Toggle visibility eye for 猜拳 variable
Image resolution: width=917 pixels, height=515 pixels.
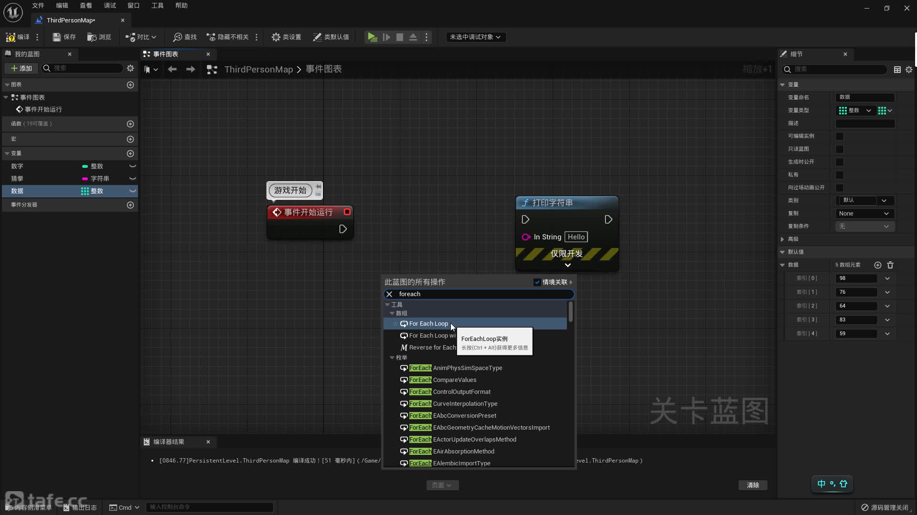click(133, 179)
